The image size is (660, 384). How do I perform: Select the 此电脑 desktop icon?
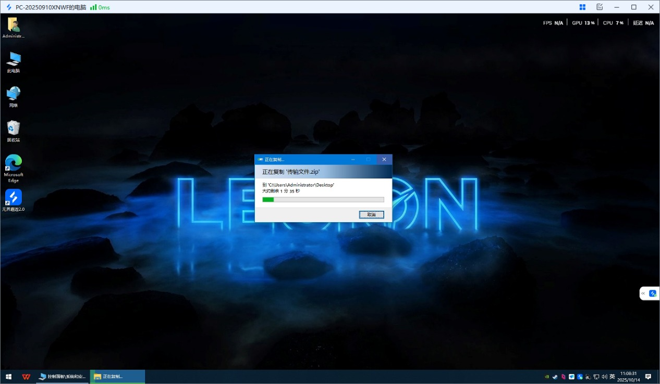pyautogui.click(x=14, y=62)
